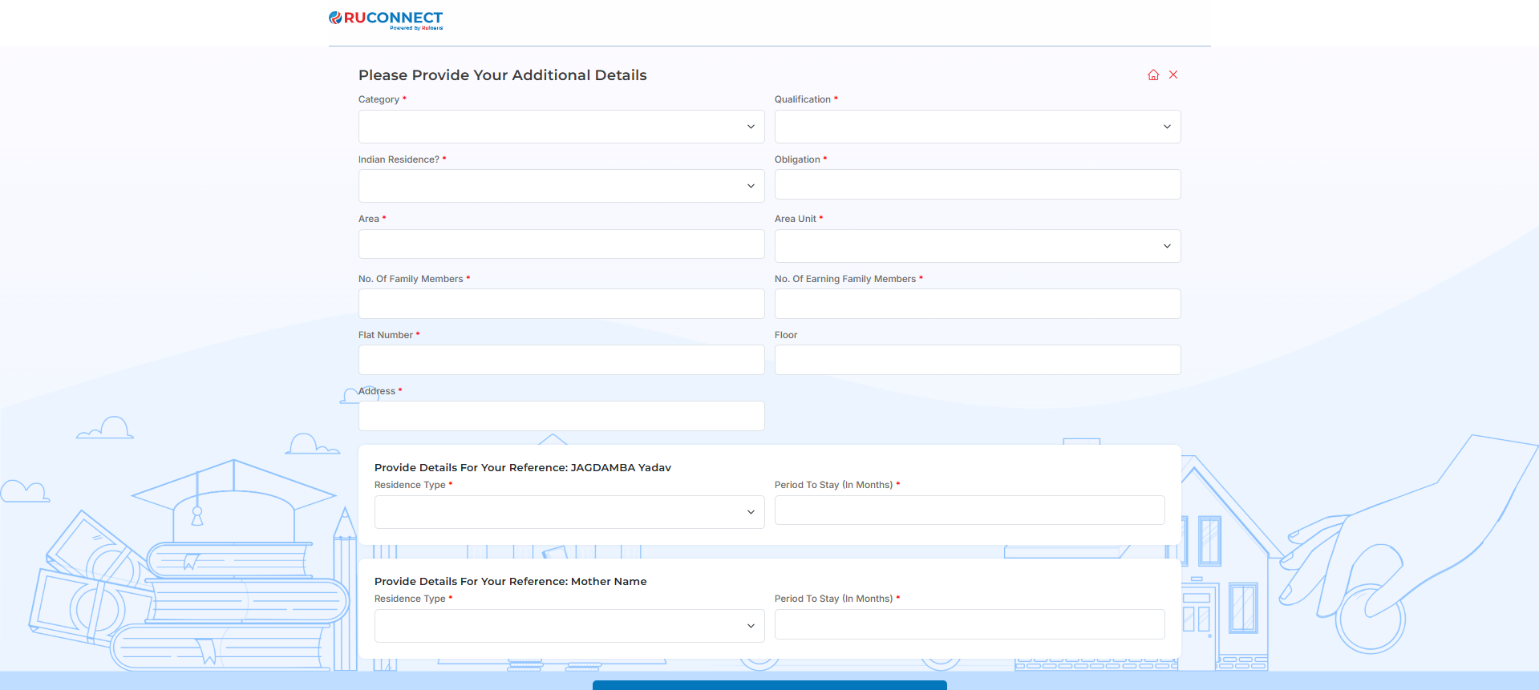Viewport: 1539px width, 690px height.
Task: Click the No. Of Earning Family Members field
Action: point(977,304)
